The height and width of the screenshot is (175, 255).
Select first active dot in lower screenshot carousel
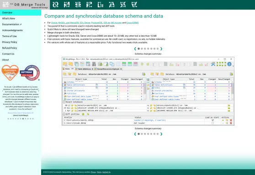point(138,134)
